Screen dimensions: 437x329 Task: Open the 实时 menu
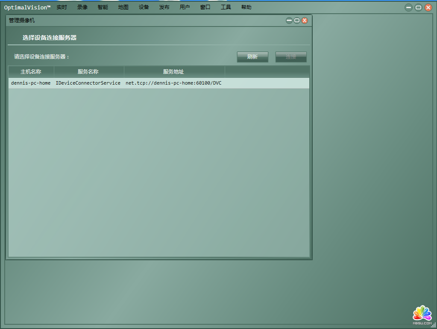62,7
